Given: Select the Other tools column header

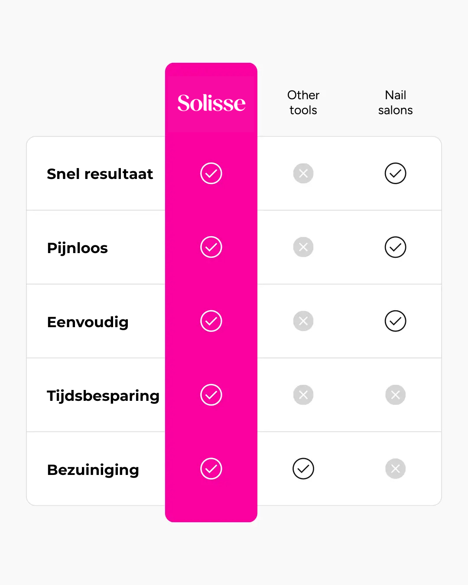Looking at the screenshot, I should pos(303,103).
